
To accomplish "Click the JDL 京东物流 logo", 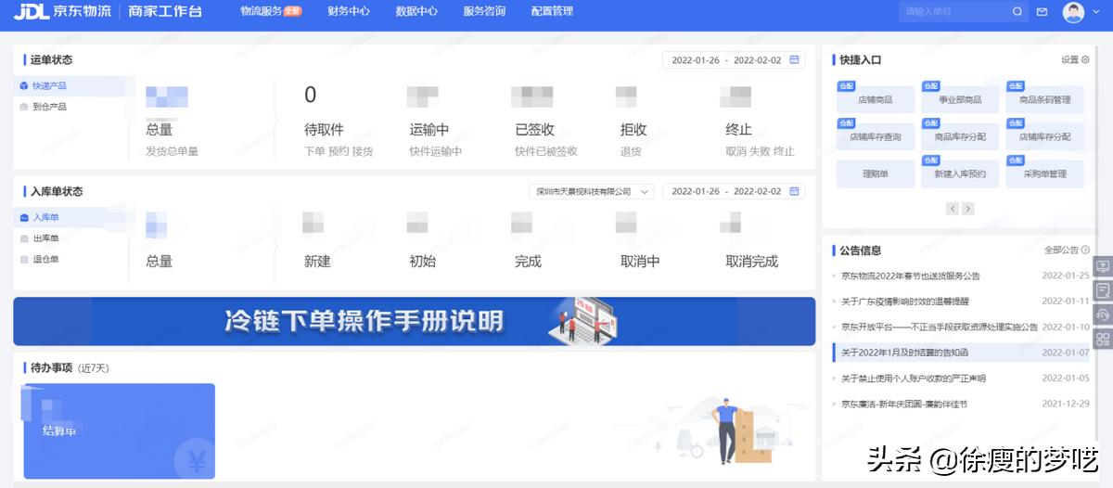I will point(60,12).
